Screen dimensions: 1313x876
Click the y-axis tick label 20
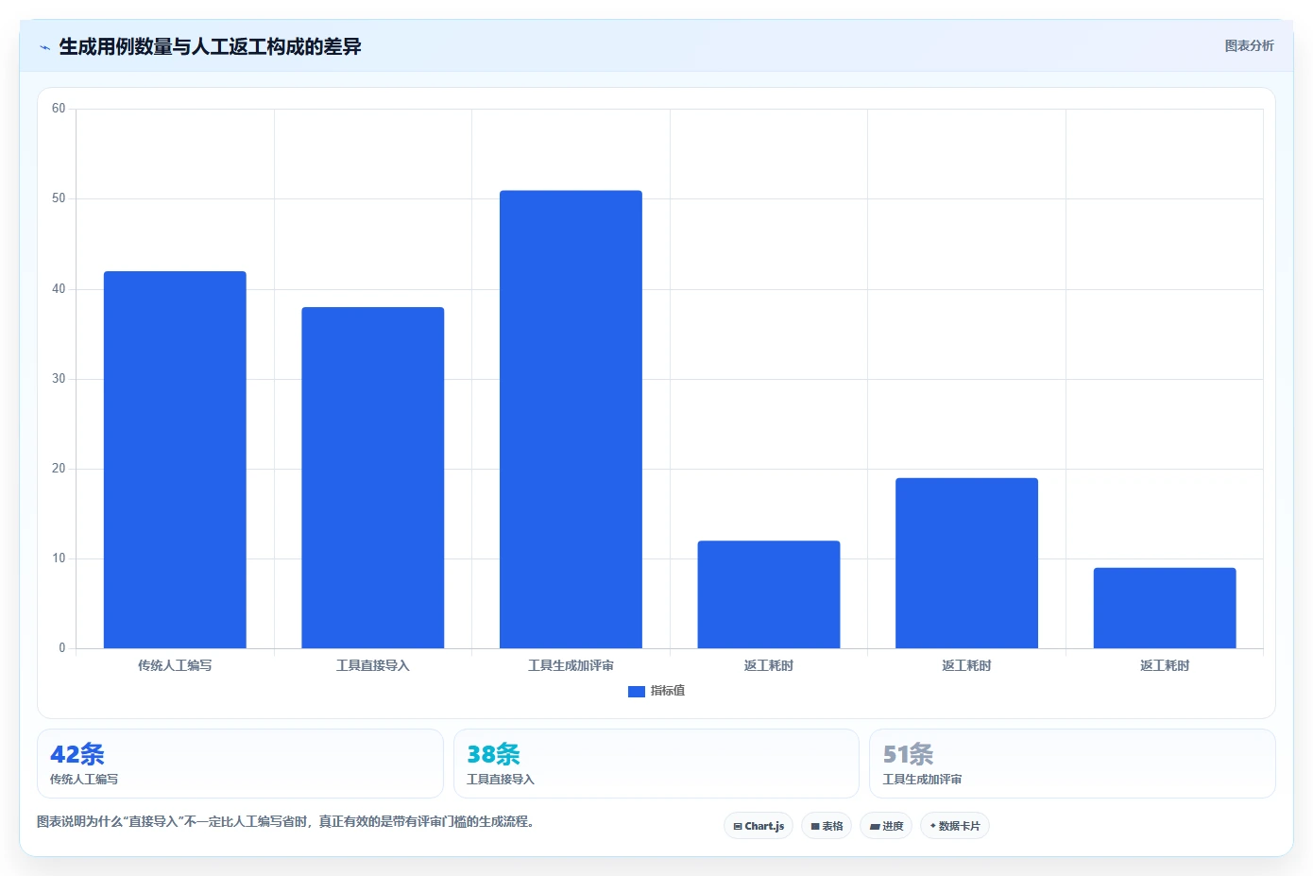[x=59, y=469]
